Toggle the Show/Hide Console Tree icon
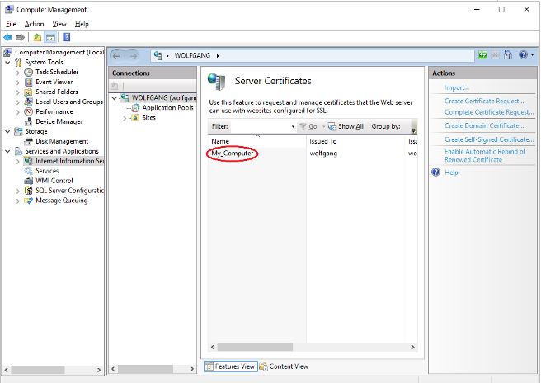This screenshot has width=541, height=383. [x=51, y=37]
